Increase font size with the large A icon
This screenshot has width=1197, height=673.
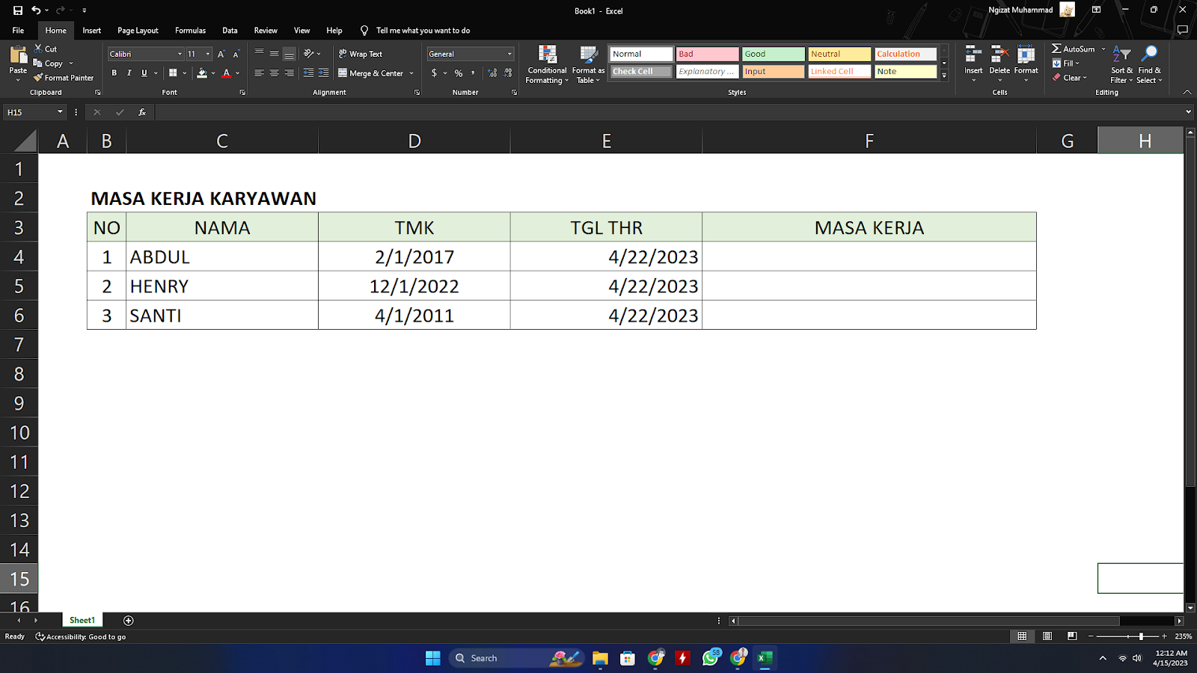(x=221, y=54)
